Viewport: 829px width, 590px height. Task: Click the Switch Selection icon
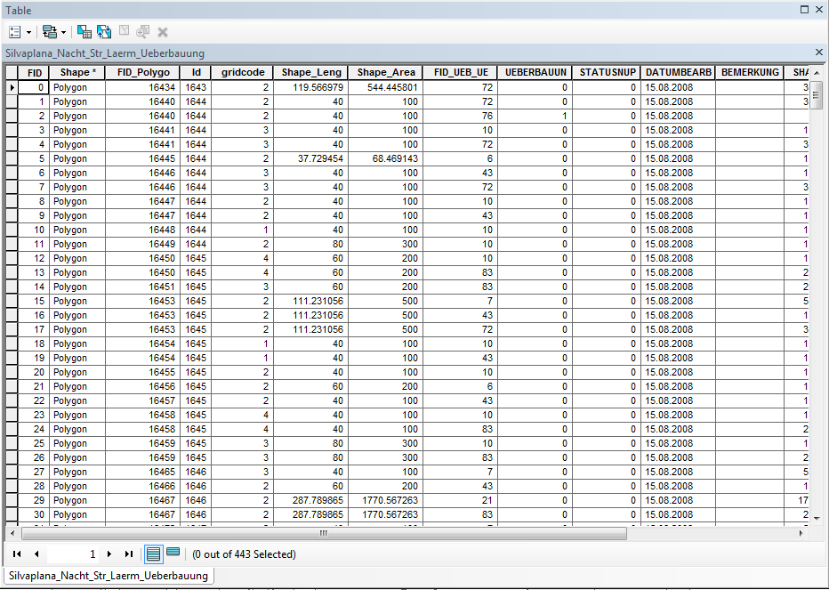[x=104, y=31]
